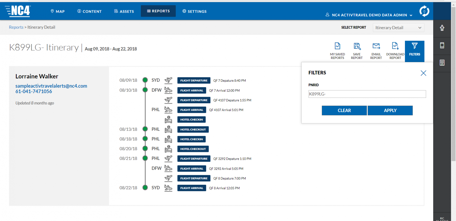Viewport: 456px width, 221px height.
Task: Open the Select Report dropdown
Action: click(x=398, y=28)
